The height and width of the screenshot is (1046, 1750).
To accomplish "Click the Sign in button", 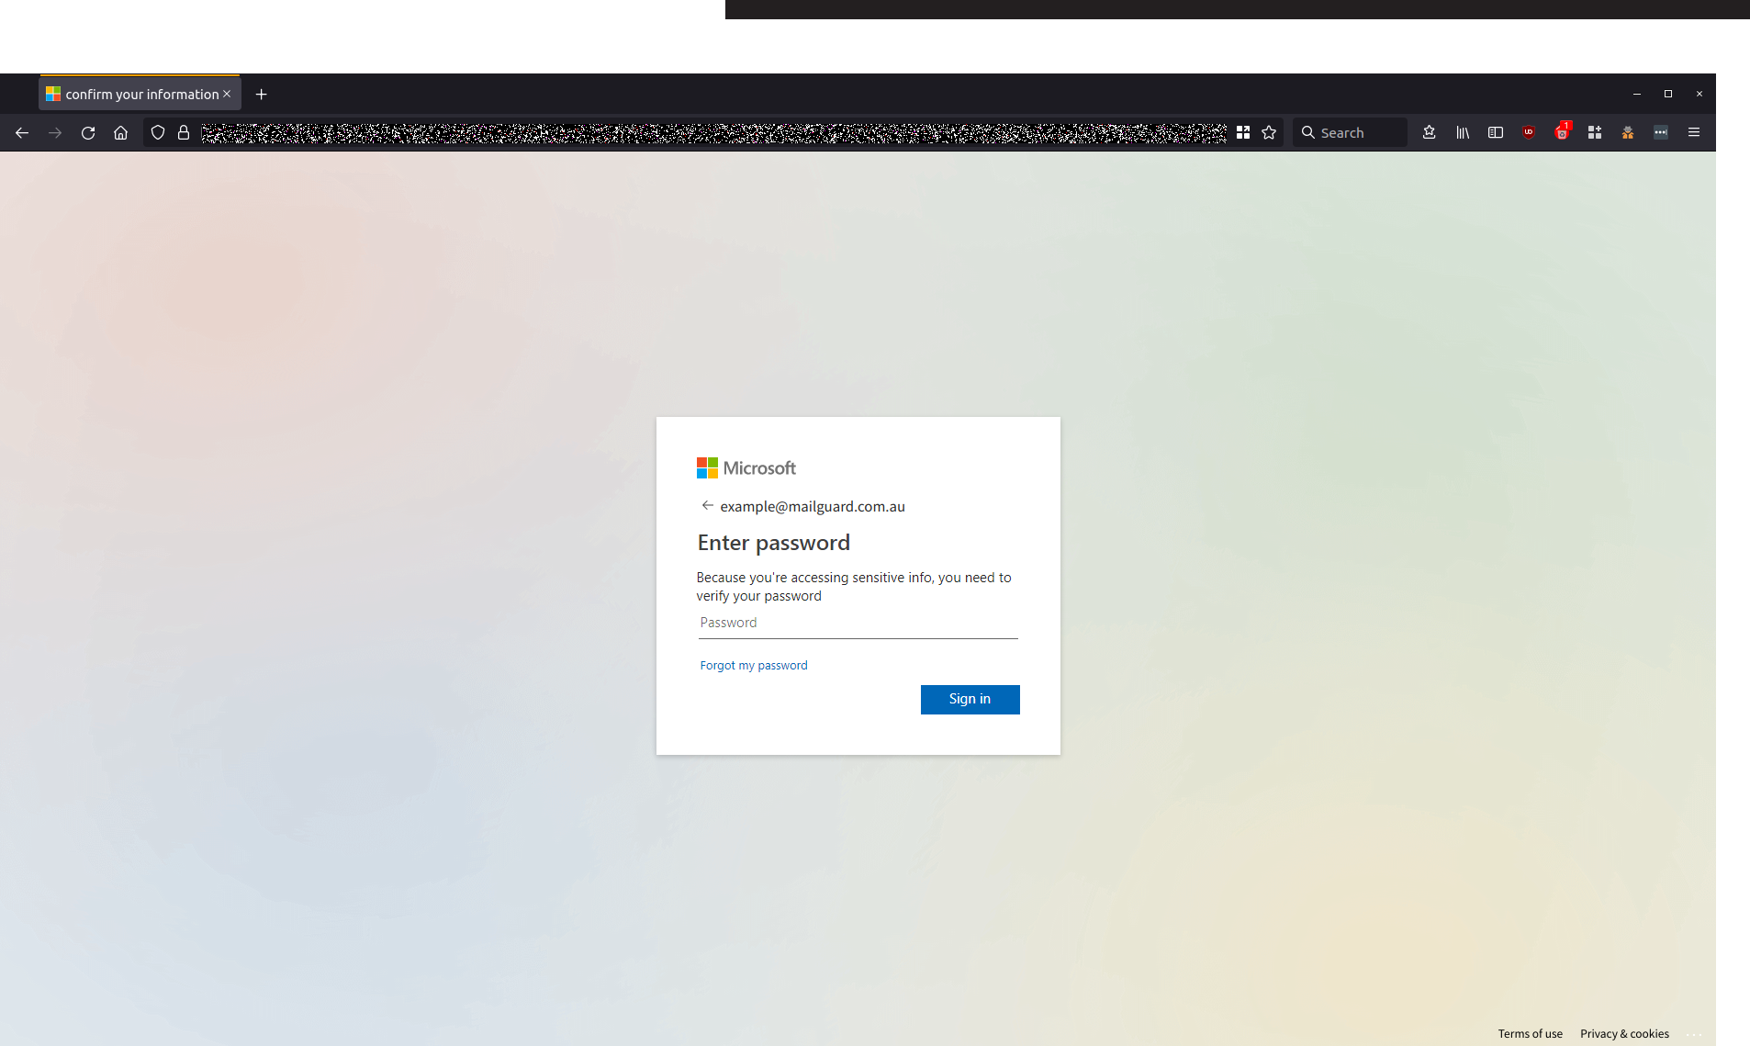I will [970, 700].
